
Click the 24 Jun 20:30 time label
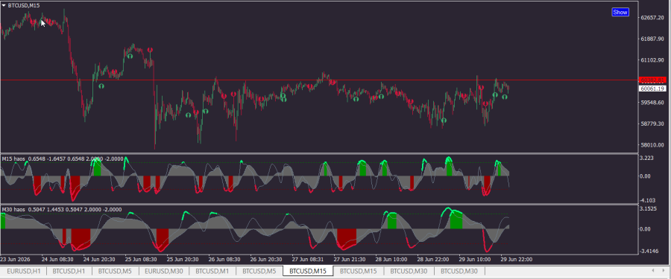tap(99, 260)
